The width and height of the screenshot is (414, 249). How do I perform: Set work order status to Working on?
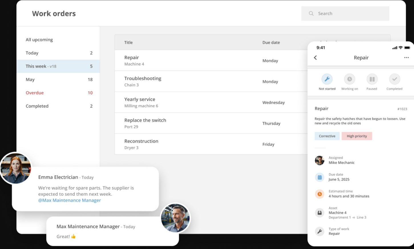coord(350,79)
